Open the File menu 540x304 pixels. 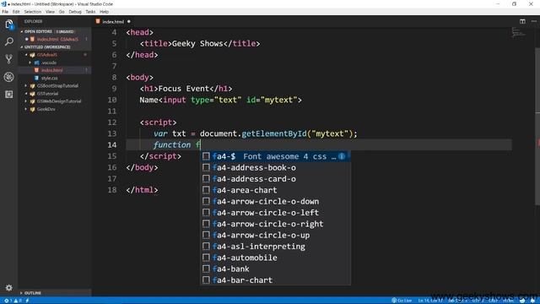[5, 12]
